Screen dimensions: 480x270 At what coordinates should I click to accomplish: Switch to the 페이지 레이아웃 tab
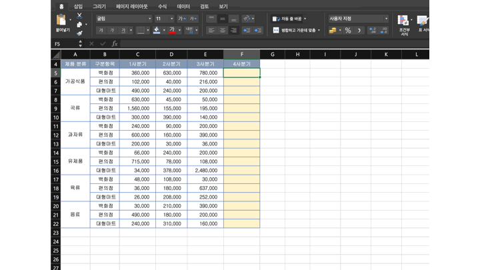pos(131,6)
